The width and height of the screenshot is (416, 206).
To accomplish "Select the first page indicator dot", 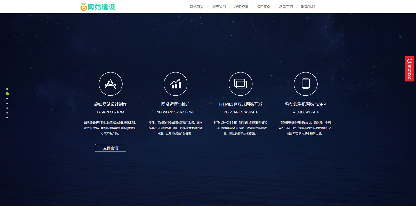I will coord(7,89).
